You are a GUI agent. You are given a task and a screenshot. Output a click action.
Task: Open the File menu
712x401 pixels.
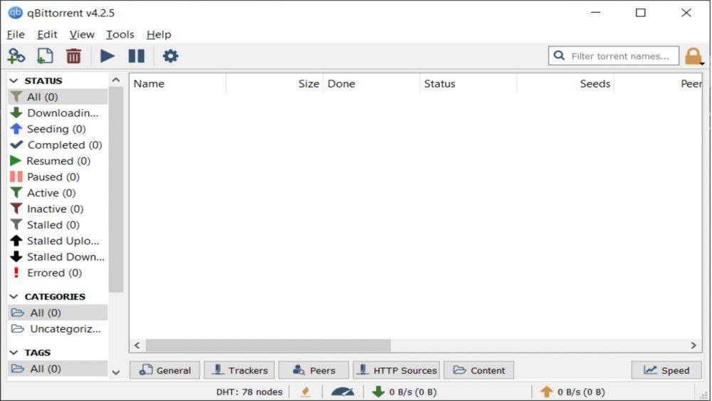pos(16,34)
